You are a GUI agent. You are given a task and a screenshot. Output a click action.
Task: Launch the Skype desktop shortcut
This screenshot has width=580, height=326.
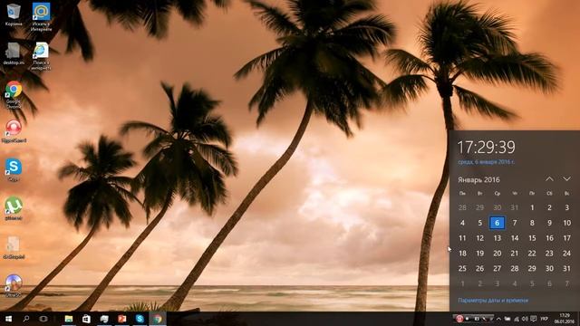point(14,170)
